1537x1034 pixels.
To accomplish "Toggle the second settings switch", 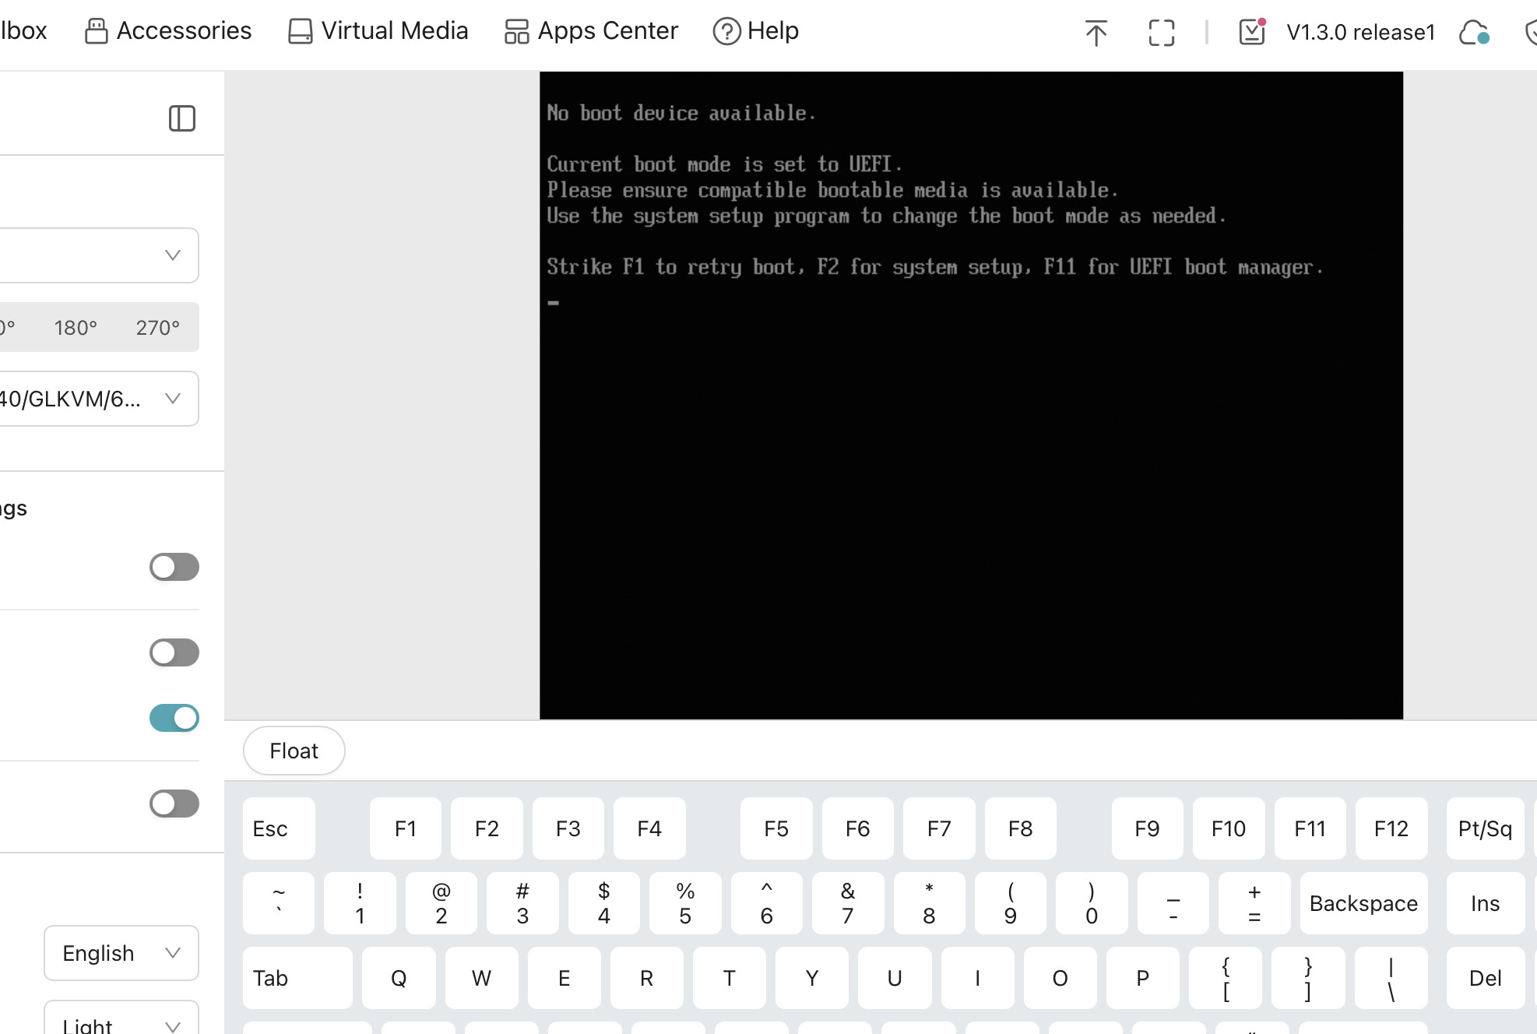I will tap(174, 652).
